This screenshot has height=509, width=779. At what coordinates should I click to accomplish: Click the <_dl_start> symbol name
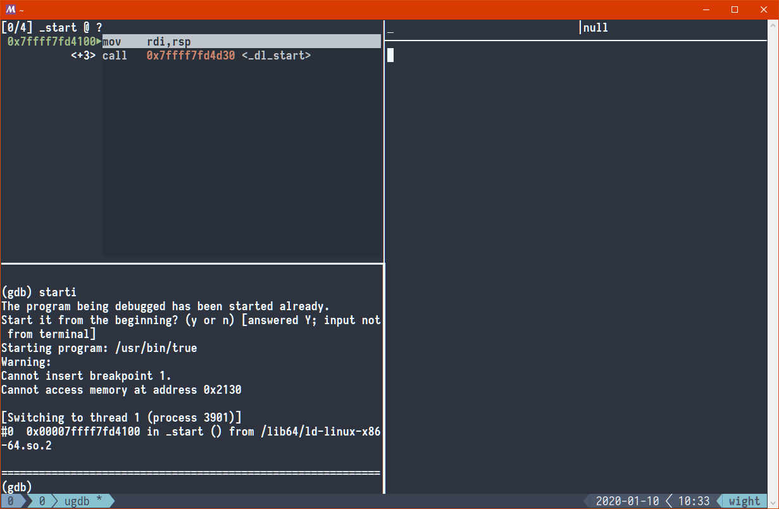coord(276,56)
